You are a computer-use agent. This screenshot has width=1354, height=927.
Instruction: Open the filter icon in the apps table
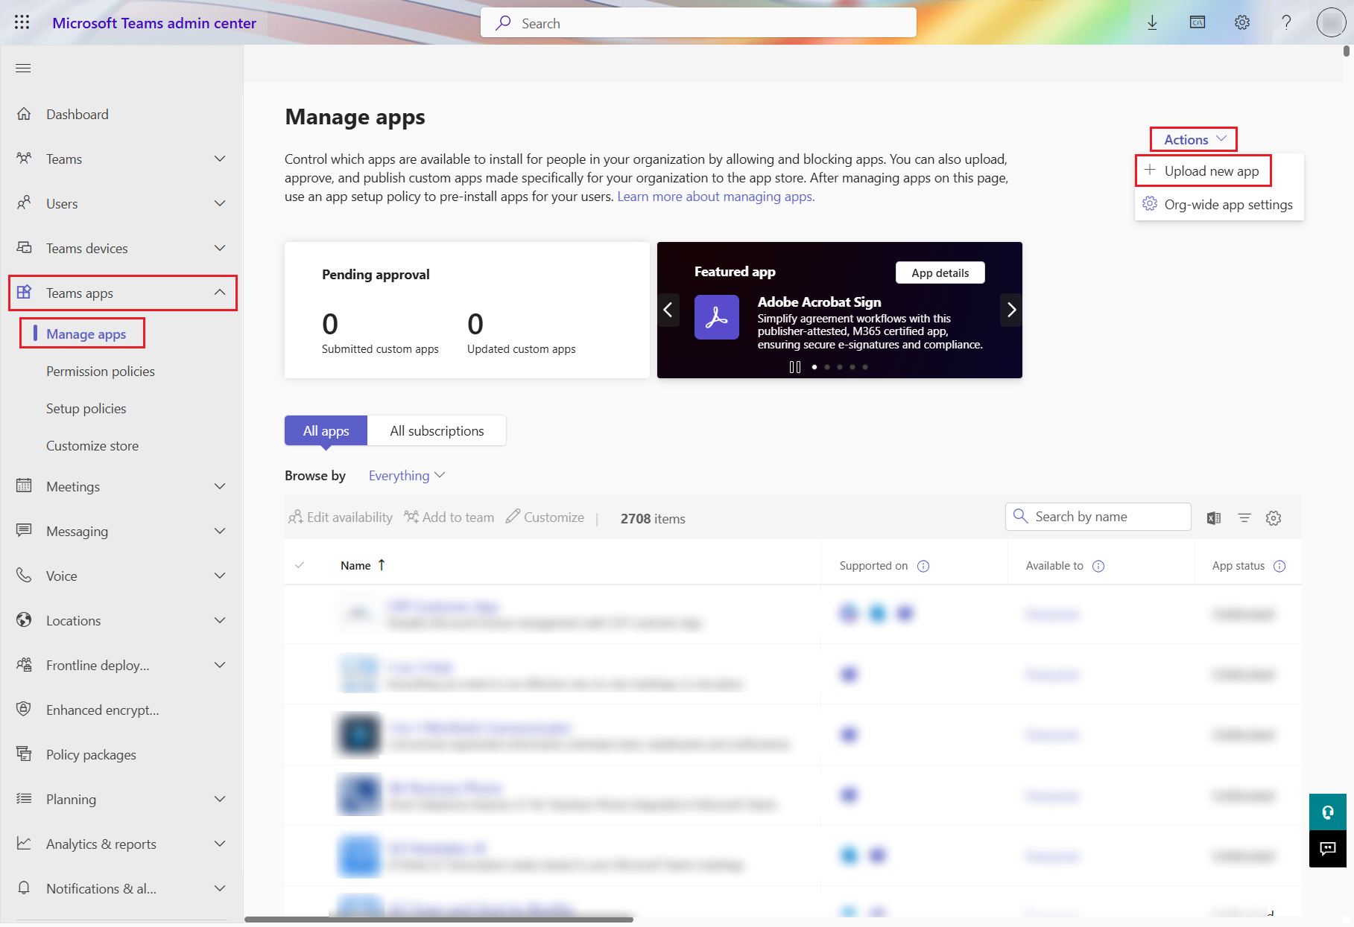click(x=1244, y=517)
